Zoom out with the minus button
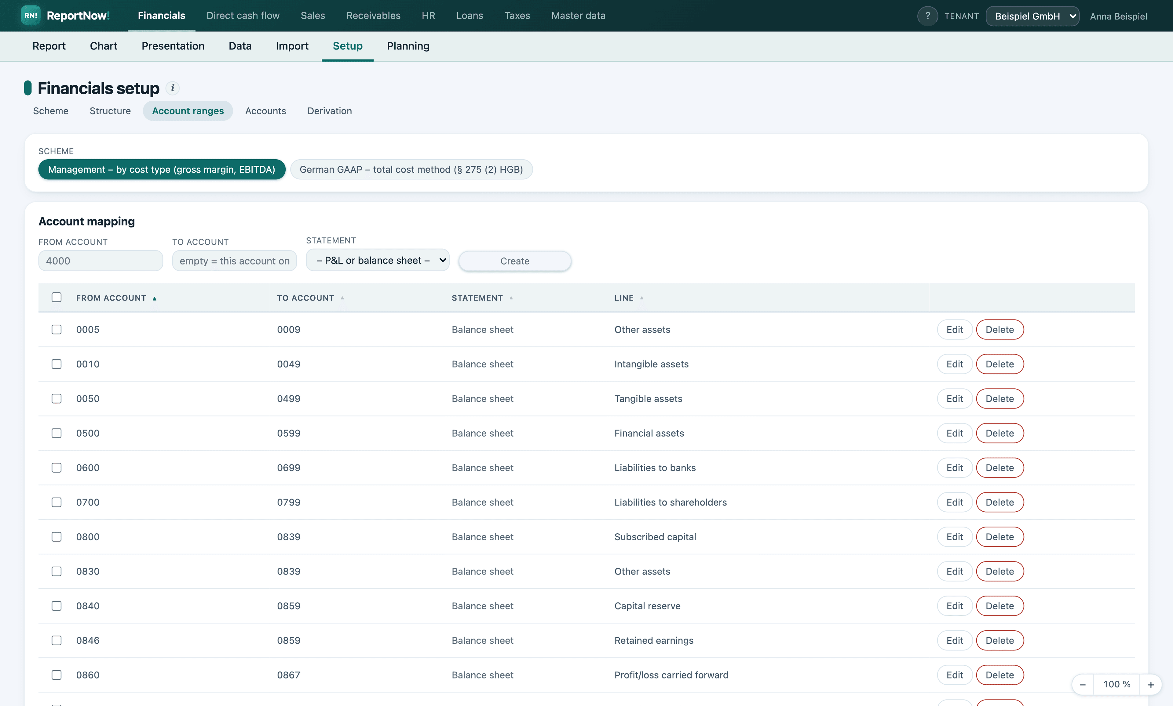This screenshot has width=1173, height=706. coord(1083,685)
